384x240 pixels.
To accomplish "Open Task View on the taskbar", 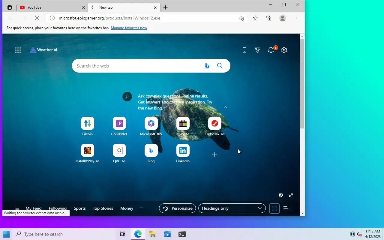I will 123,234.
